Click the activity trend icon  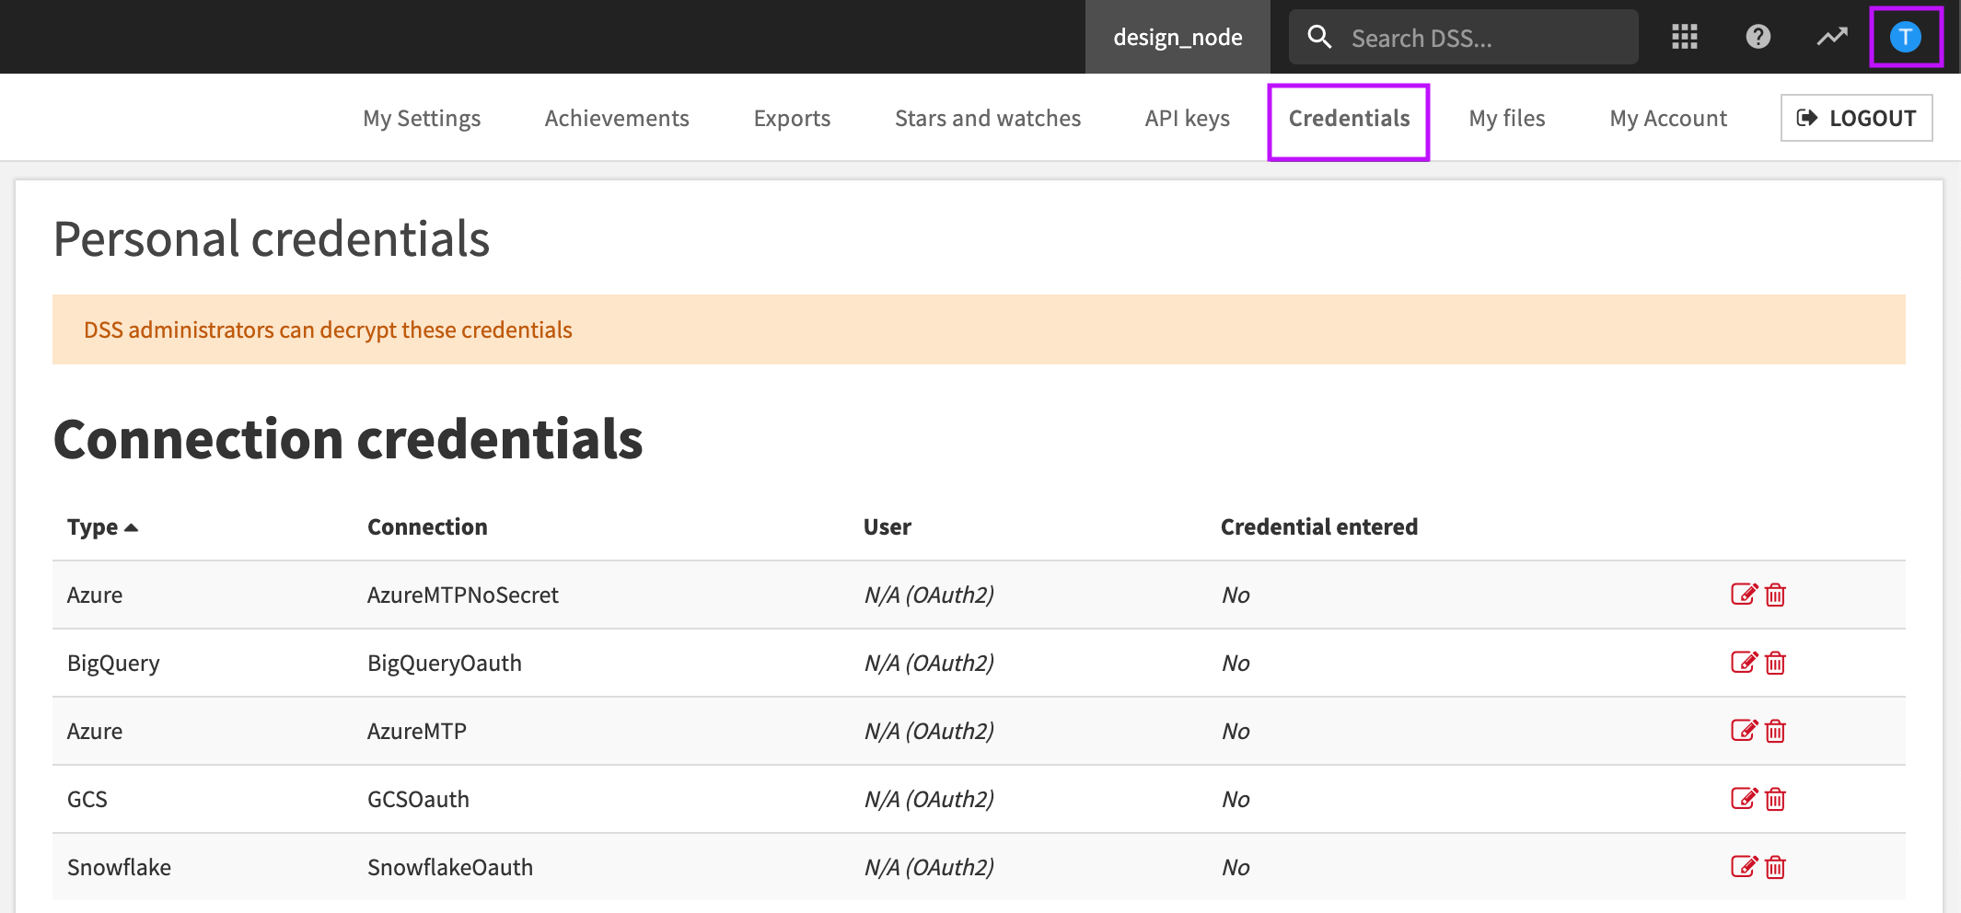point(1831,37)
